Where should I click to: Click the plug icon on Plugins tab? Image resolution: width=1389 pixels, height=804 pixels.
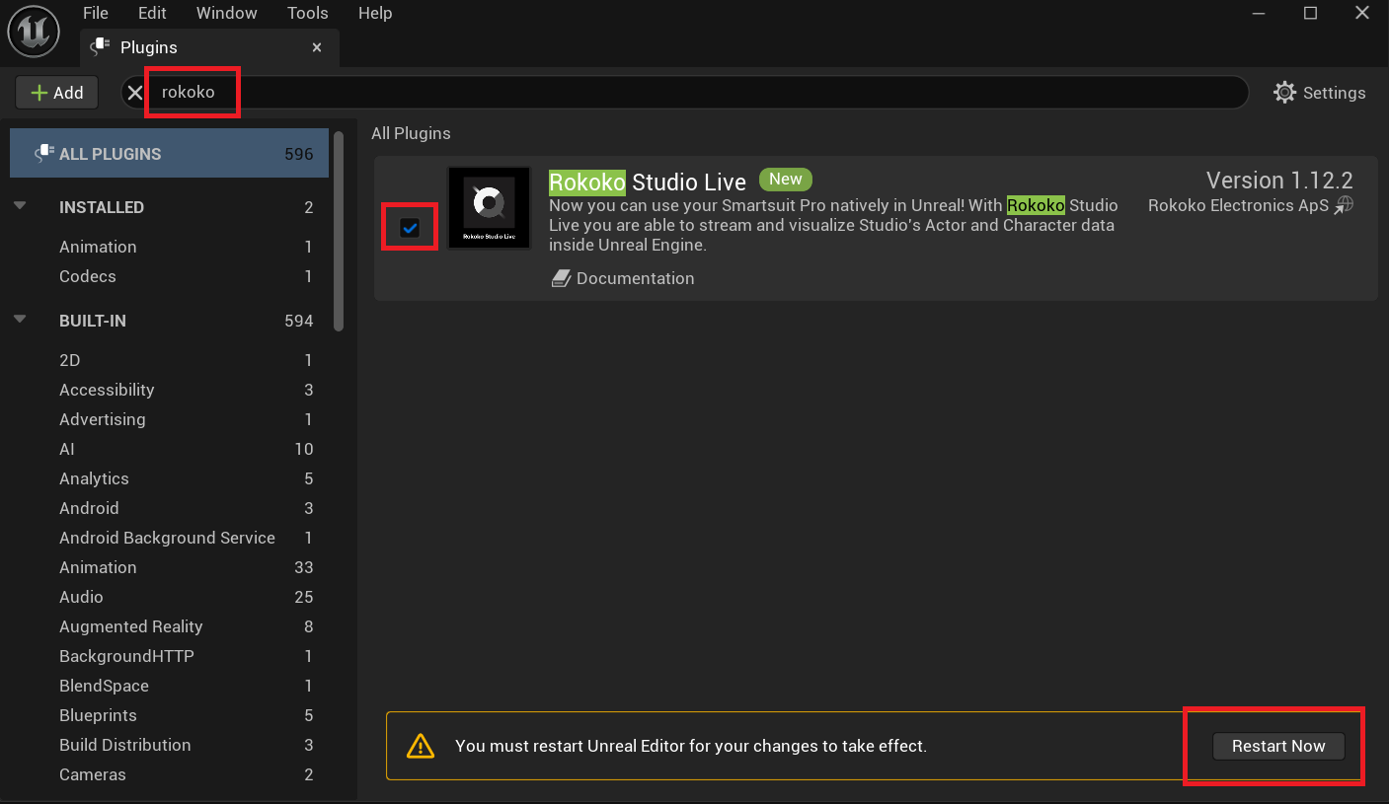click(100, 47)
